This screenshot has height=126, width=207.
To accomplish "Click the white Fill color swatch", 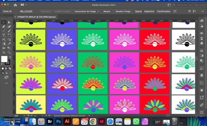I will pyautogui.click(x=4, y=59).
